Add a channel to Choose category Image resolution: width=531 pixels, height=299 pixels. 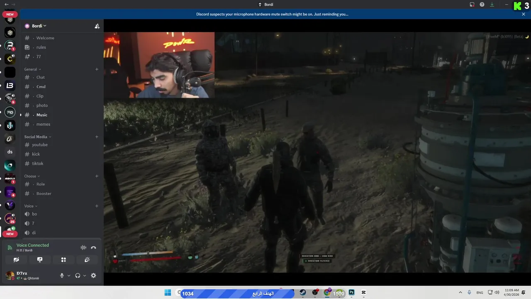click(x=97, y=176)
